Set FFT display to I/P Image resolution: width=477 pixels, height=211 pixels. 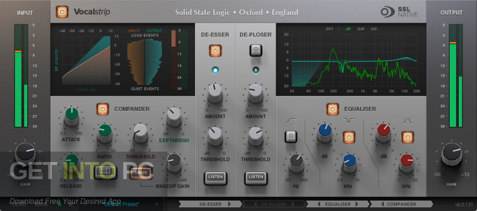click(x=348, y=29)
